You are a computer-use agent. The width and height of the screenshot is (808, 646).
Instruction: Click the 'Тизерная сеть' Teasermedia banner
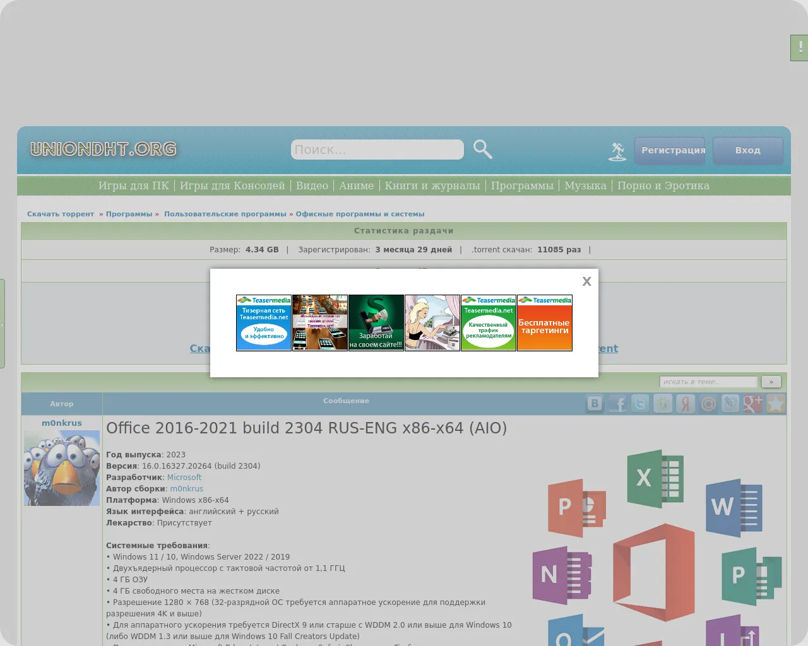point(264,323)
